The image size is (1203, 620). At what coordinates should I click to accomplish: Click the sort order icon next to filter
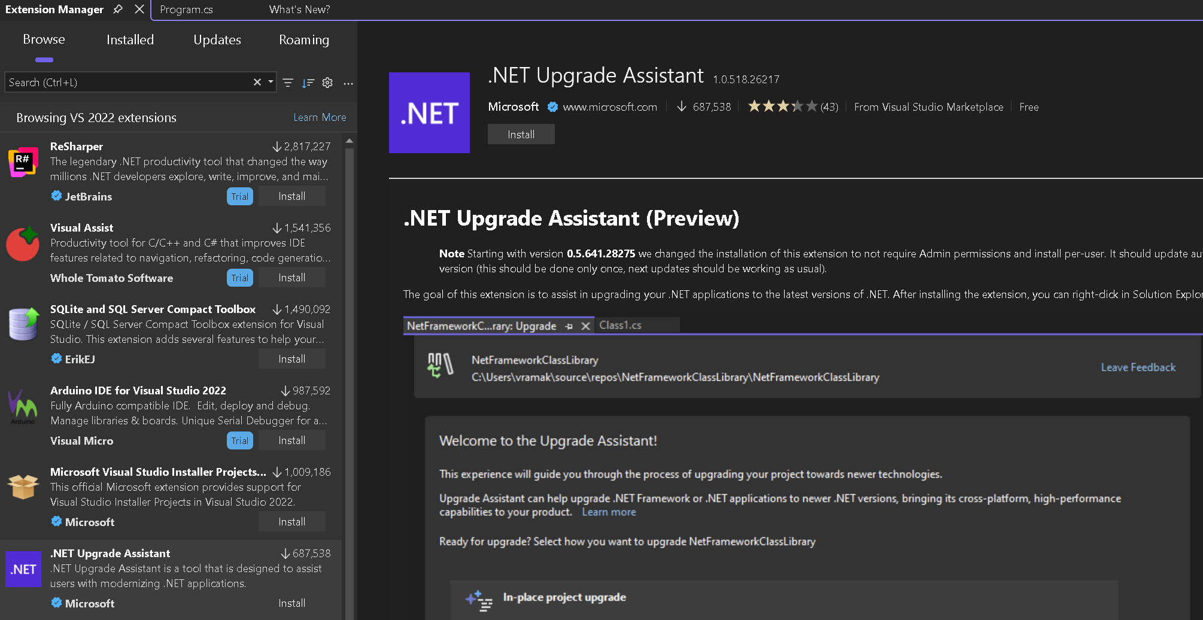[308, 83]
